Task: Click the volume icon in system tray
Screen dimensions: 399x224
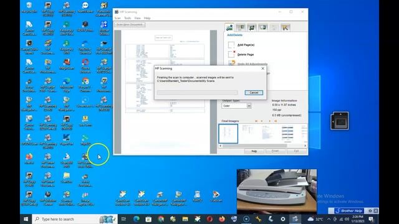Action: (347, 219)
